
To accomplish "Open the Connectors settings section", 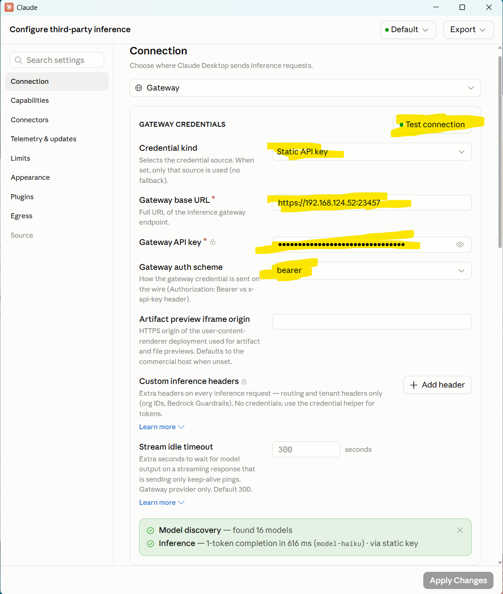I will 57,120.
